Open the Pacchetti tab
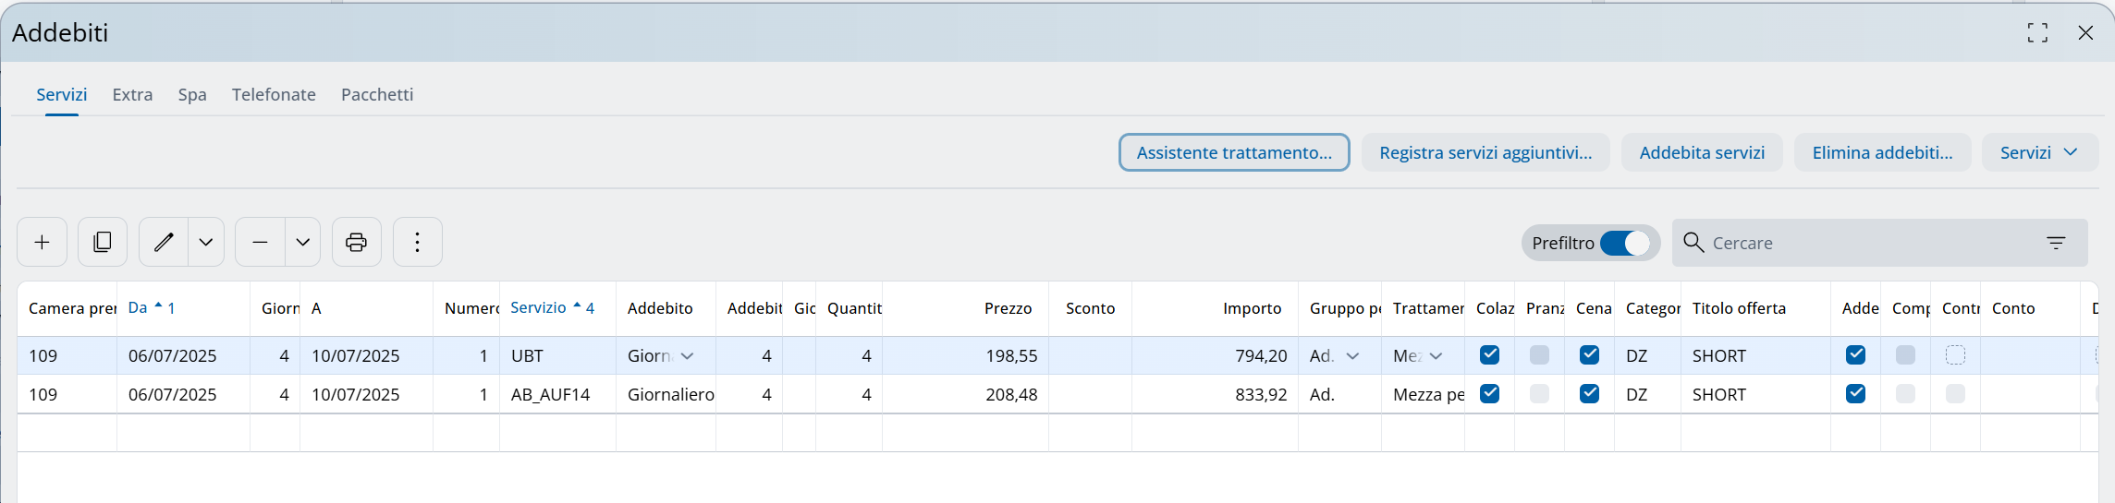Viewport: 2115px width, 503px height. 377,95
